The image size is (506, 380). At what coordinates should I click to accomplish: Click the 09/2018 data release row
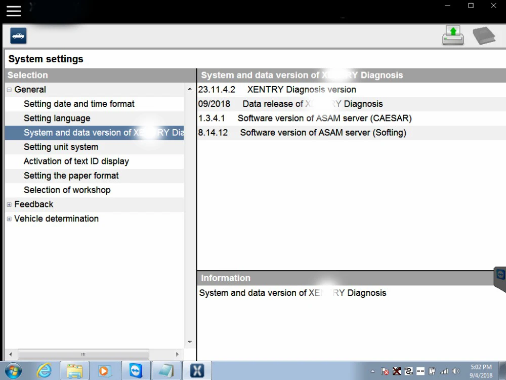click(352, 104)
